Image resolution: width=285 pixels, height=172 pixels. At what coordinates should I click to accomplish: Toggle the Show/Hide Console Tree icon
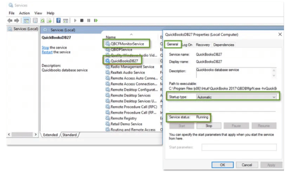coord(26,21)
